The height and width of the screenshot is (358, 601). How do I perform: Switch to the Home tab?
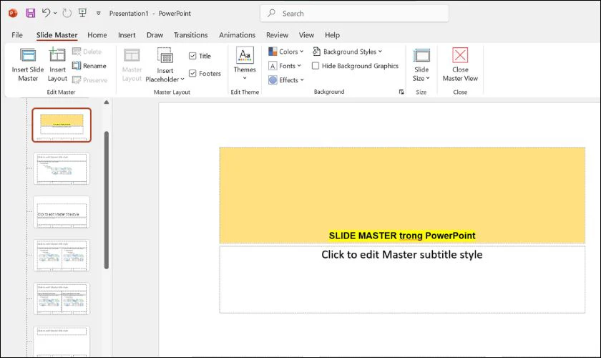click(97, 35)
